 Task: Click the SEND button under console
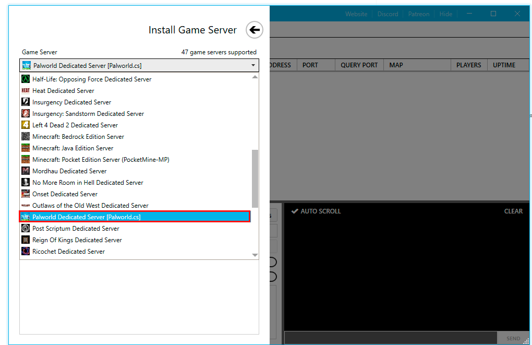(513, 338)
